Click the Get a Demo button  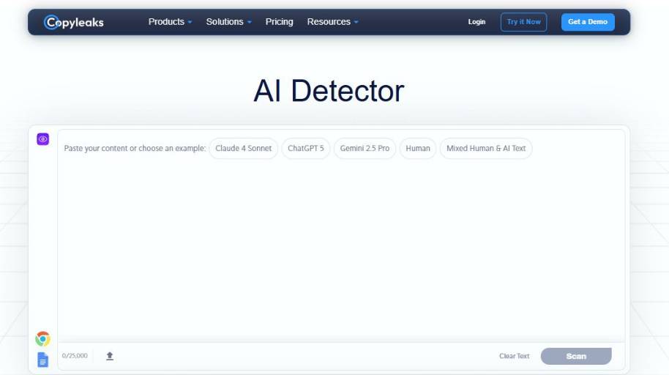(x=588, y=22)
